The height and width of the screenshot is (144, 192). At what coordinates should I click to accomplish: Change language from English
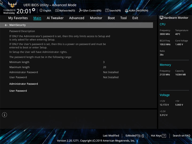point(47,11)
